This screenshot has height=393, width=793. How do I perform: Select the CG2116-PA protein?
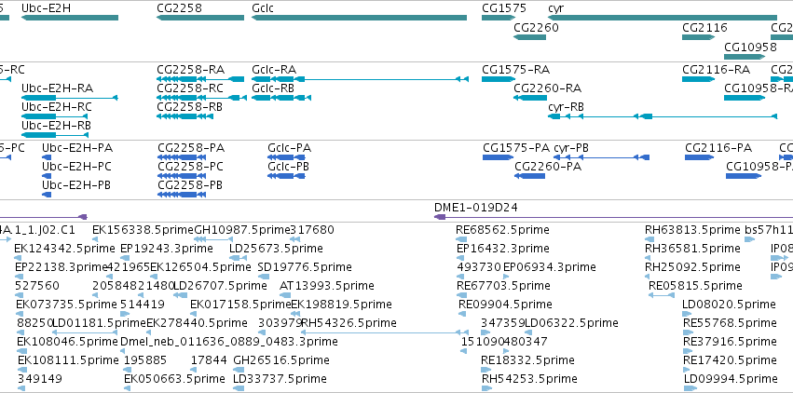pos(700,157)
